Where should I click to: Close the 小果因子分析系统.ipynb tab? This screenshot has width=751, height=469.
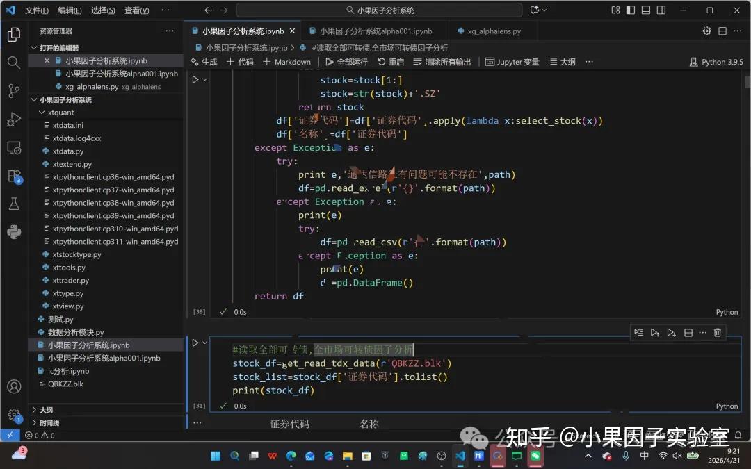point(292,31)
